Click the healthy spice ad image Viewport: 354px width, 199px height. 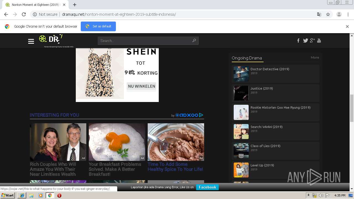point(176,142)
